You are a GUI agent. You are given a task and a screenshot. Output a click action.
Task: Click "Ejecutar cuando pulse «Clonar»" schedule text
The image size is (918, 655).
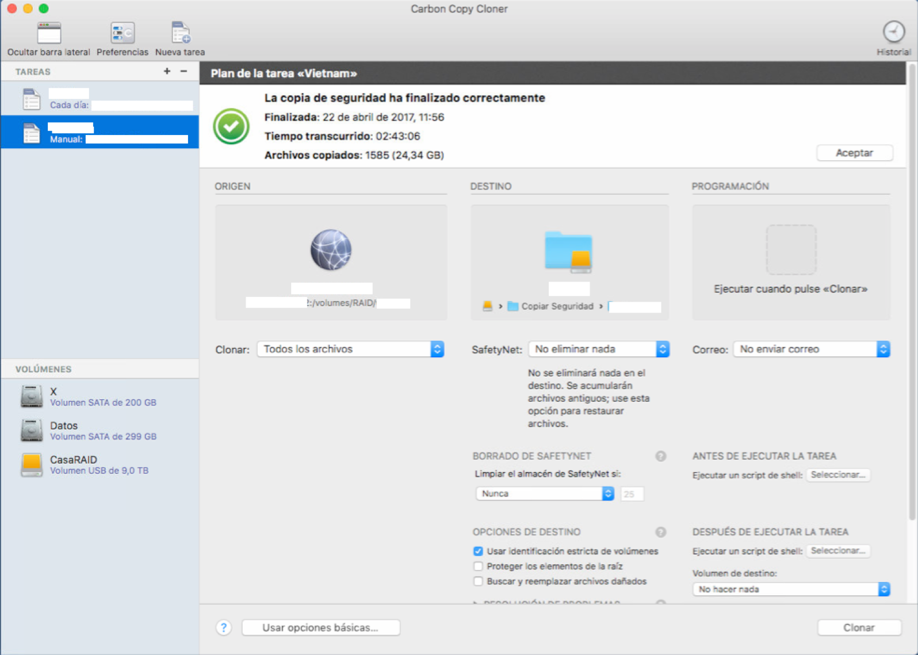click(791, 289)
